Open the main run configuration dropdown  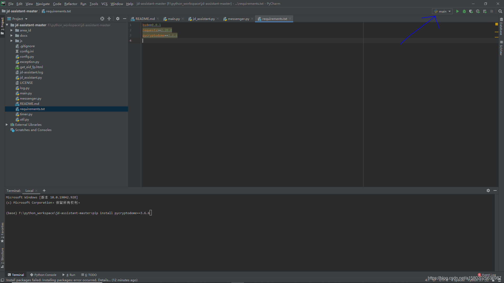[442, 11]
